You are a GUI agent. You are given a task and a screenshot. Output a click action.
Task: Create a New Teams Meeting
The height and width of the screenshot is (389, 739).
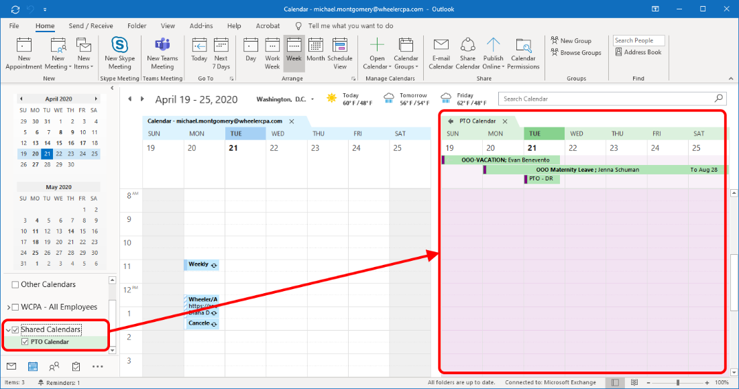162,54
